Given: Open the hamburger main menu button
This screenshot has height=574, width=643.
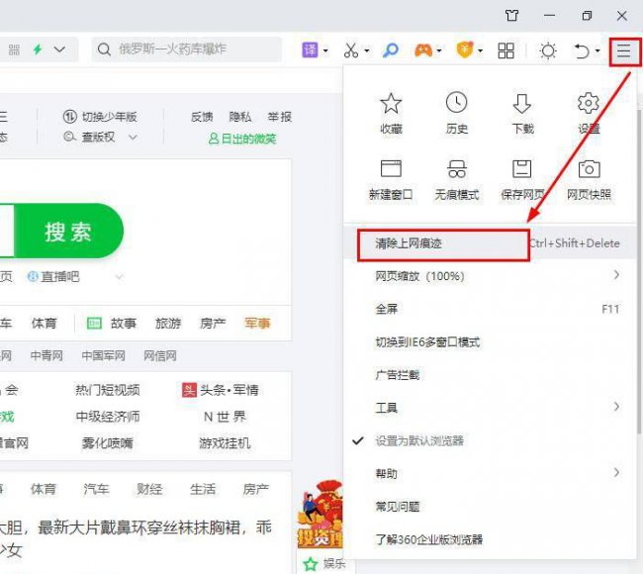Looking at the screenshot, I should coord(624,50).
